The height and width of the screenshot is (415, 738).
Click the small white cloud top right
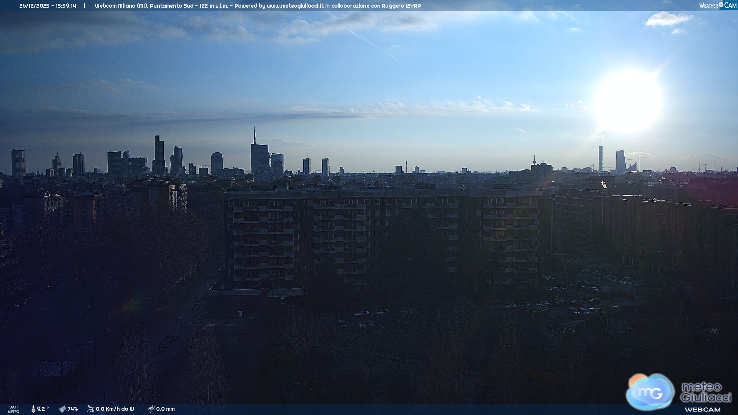click(x=668, y=19)
